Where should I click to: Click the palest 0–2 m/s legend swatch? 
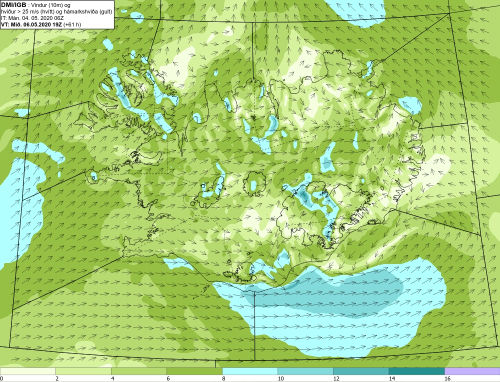[x=27, y=371]
